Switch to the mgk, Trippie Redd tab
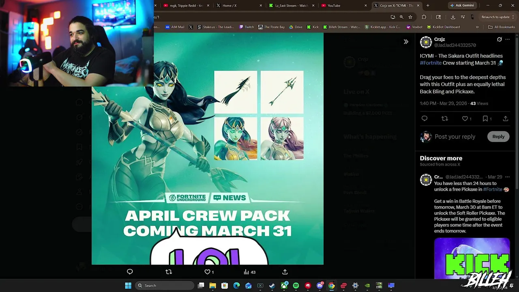 click(x=187, y=6)
